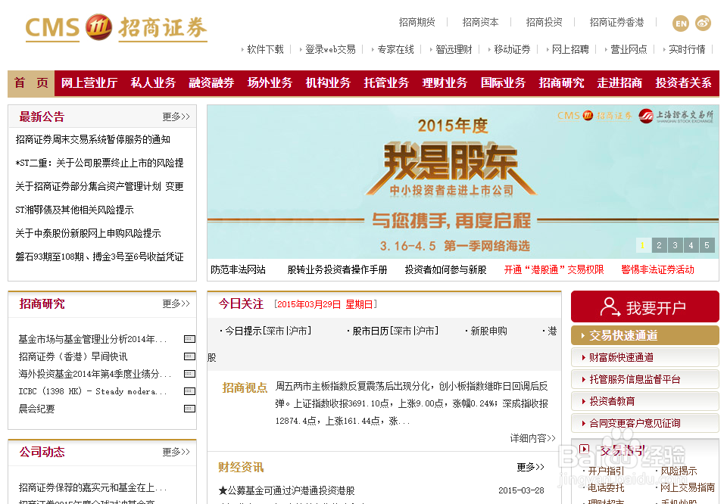Open the 融资融券 menu
This screenshot has width=727, height=504.
tap(211, 83)
